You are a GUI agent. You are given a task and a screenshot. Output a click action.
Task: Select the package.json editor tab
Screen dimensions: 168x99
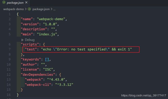pos(15,3)
